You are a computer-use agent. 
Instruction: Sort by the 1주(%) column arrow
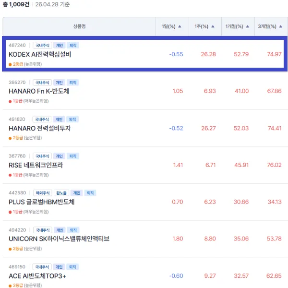click(x=213, y=26)
